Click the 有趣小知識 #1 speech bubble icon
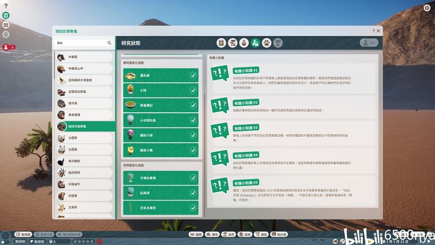Viewport: 435px width, 245px height. (220, 73)
